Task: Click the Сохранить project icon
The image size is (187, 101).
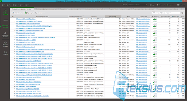Action: [x=167, y=5]
